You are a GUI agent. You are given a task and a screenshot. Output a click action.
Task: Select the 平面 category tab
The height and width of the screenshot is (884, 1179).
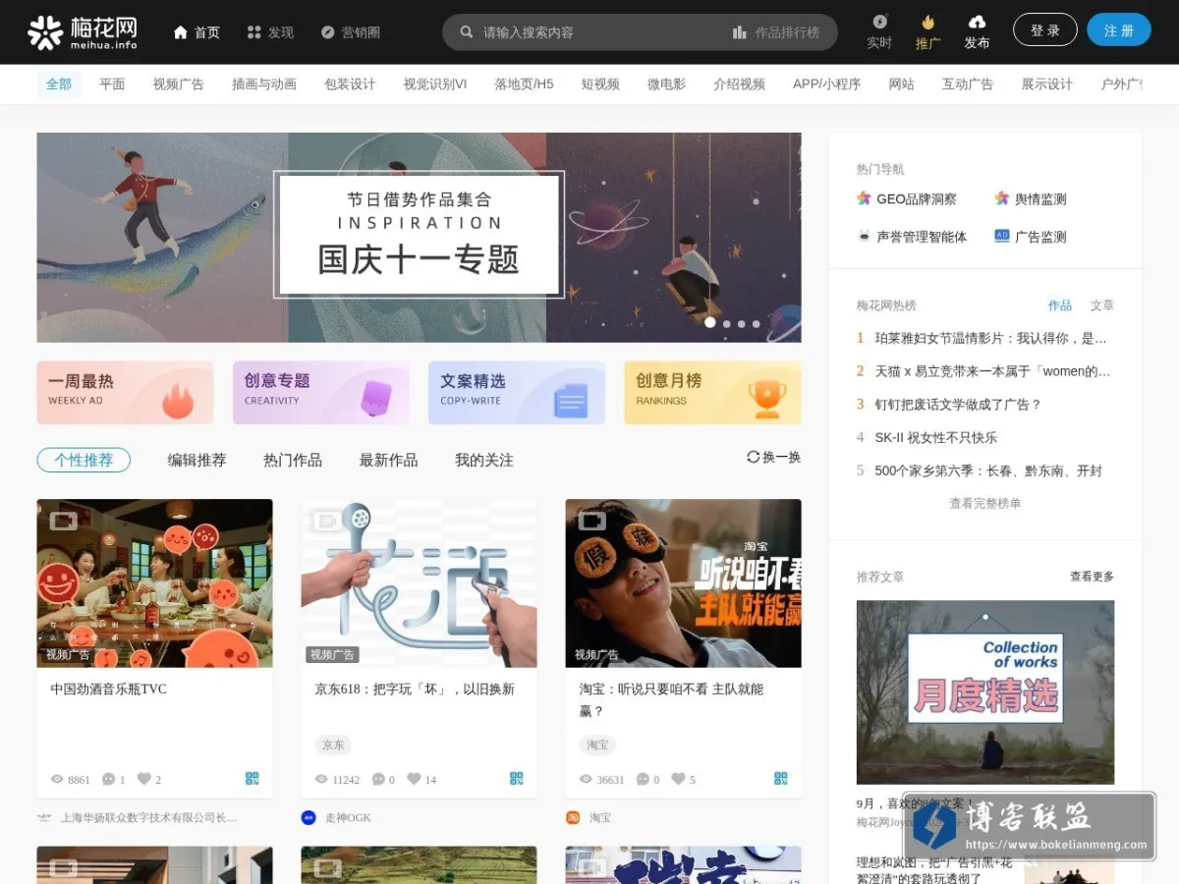click(x=112, y=84)
